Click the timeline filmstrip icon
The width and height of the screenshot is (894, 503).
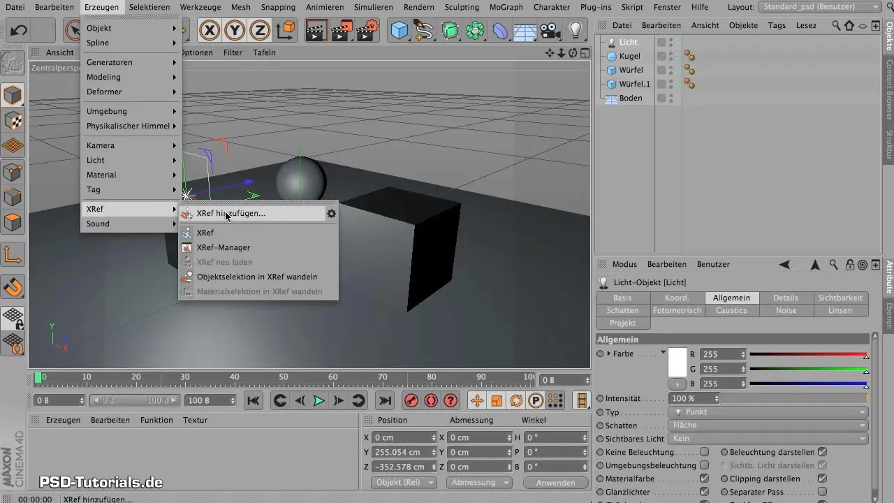click(581, 400)
